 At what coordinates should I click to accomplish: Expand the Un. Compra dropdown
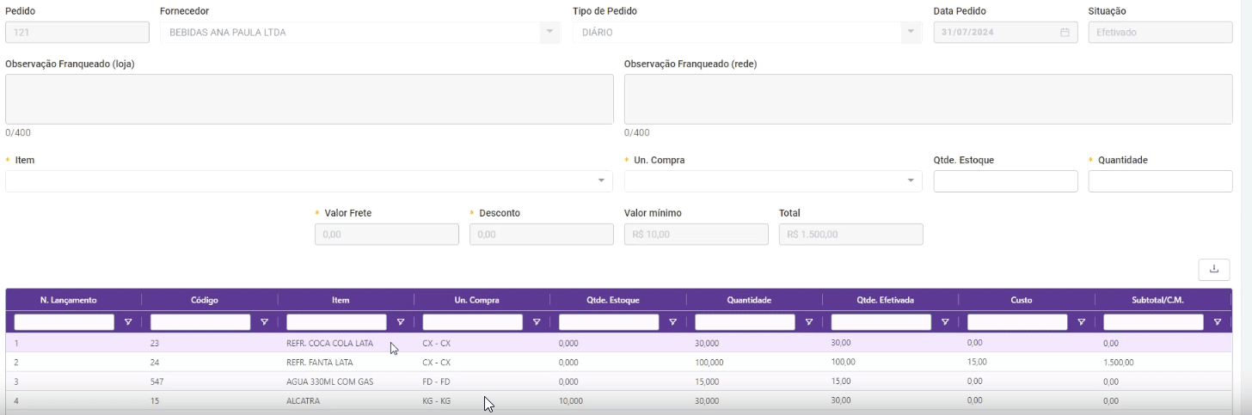tap(911, 181)
